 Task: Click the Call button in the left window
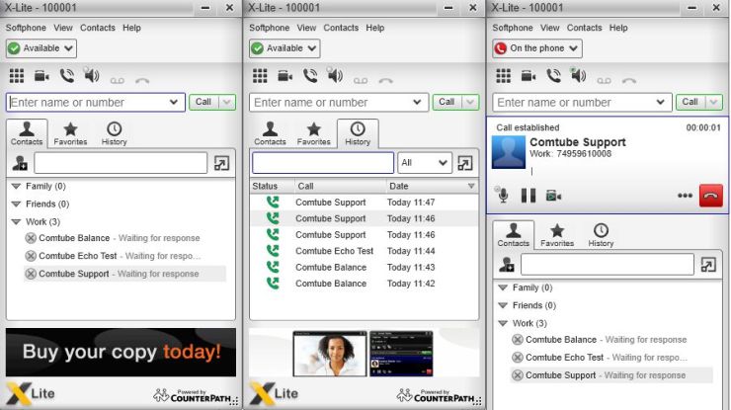203,102
